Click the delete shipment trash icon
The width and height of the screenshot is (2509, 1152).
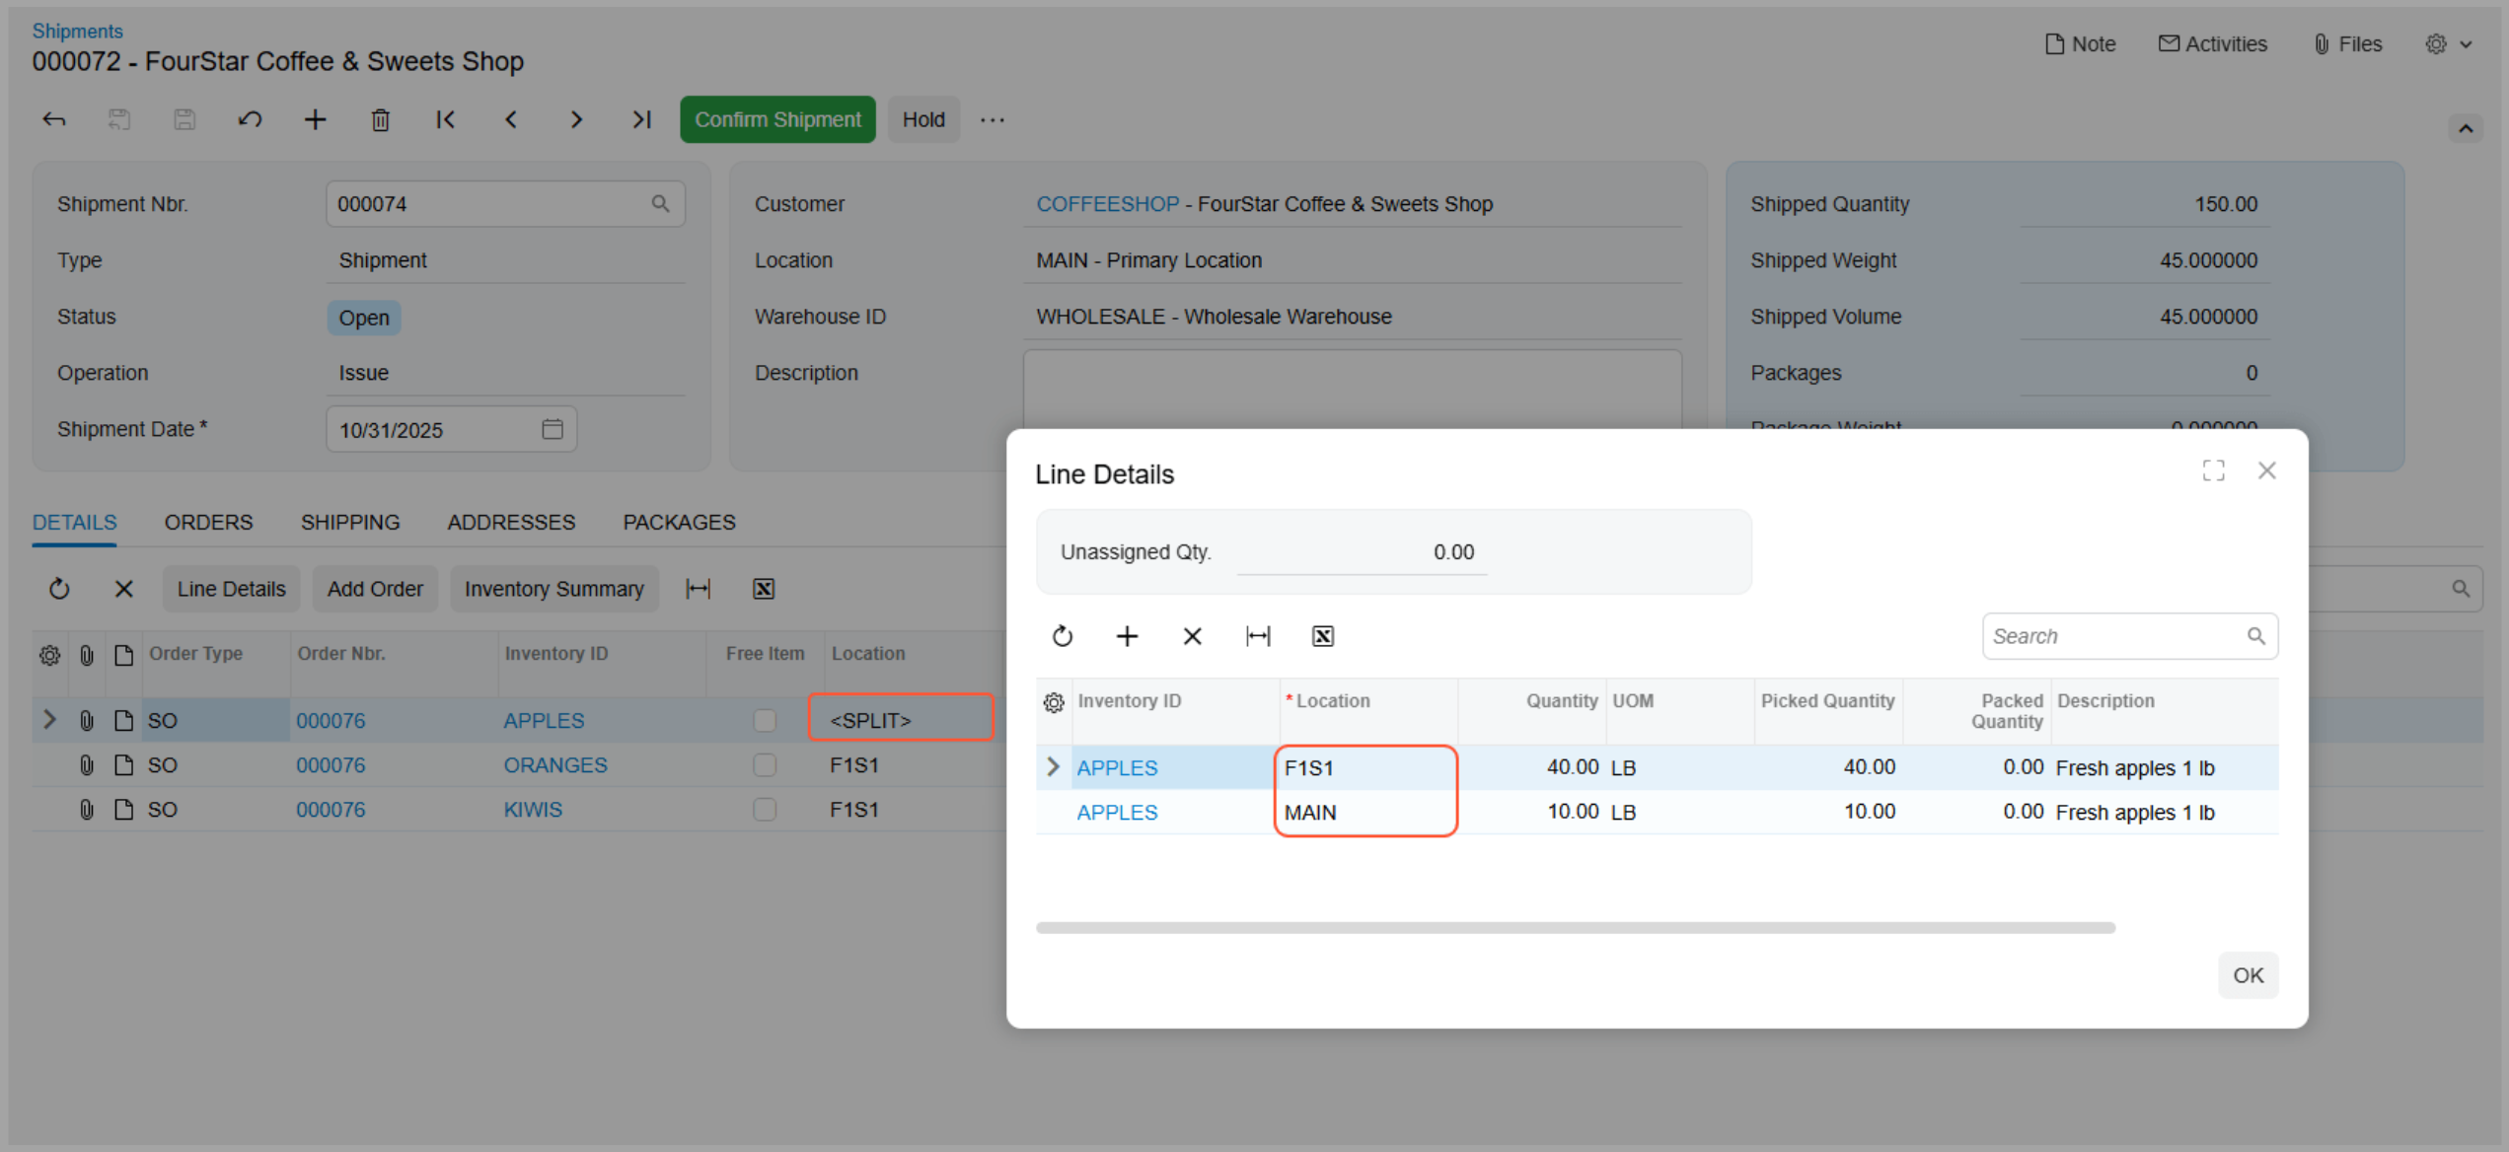pyautogui.click(x=380, y=119)
